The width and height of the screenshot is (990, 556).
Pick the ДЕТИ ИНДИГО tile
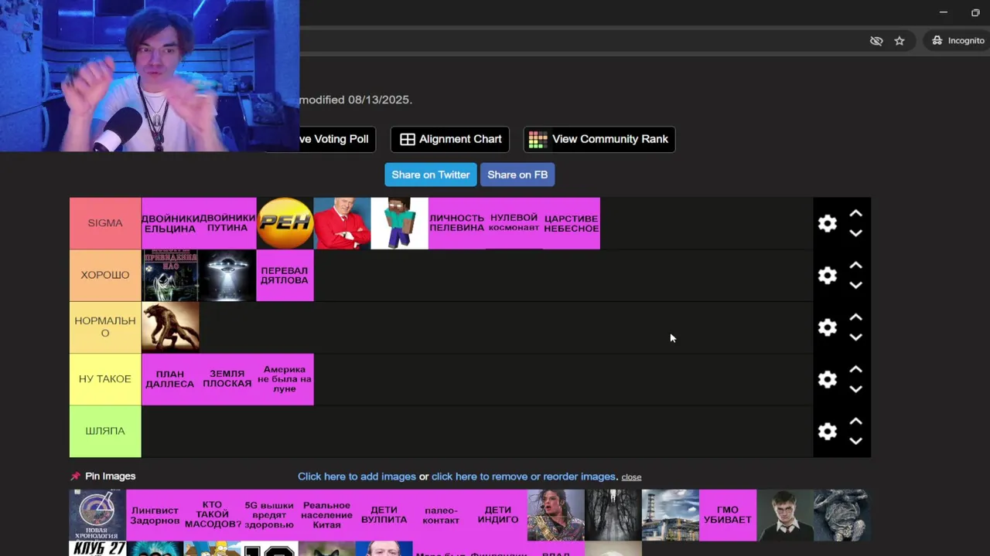pos(498,515)
